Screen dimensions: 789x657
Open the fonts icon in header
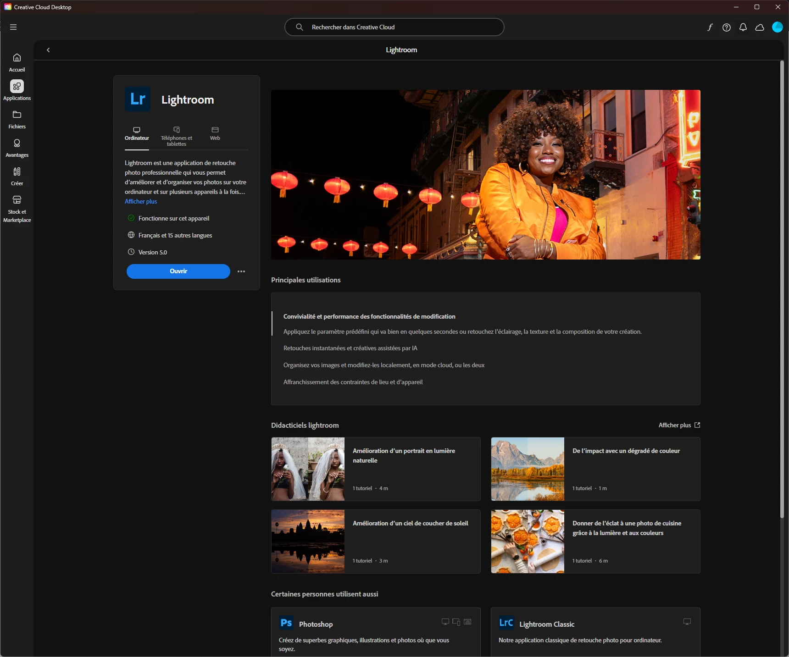[x=710, y=27]
